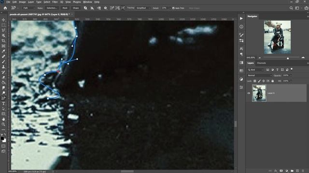Open the Info panel icon
This screenshot has height=173, width=309.
point(241,27)
